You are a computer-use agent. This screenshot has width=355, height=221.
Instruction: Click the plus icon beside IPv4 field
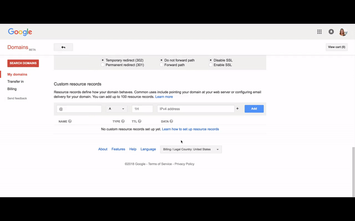pos(237,109)
